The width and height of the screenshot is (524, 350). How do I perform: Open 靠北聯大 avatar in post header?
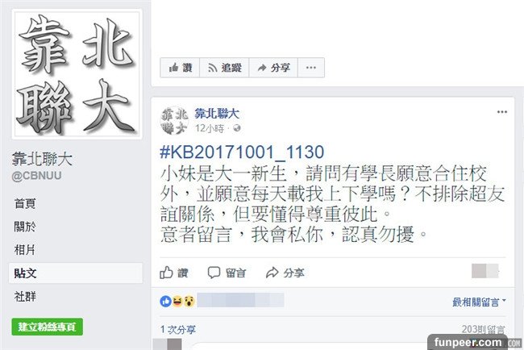[x=174, y=120]
